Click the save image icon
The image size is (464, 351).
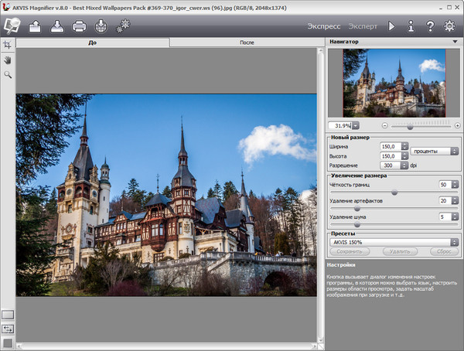tap(57, 26)
